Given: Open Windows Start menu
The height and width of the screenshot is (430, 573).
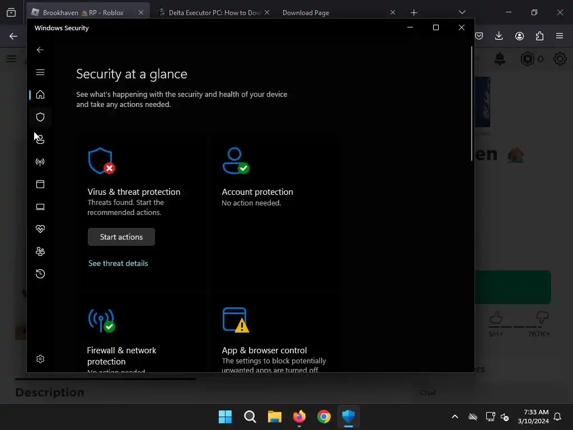Looking at the screenshot, I should [x=225, y=417].
